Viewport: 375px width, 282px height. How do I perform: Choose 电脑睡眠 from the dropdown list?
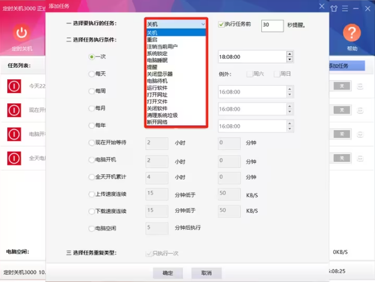point(176,60)
